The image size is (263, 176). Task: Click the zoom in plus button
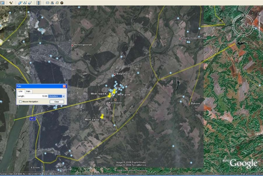click(x=260, y=14)
